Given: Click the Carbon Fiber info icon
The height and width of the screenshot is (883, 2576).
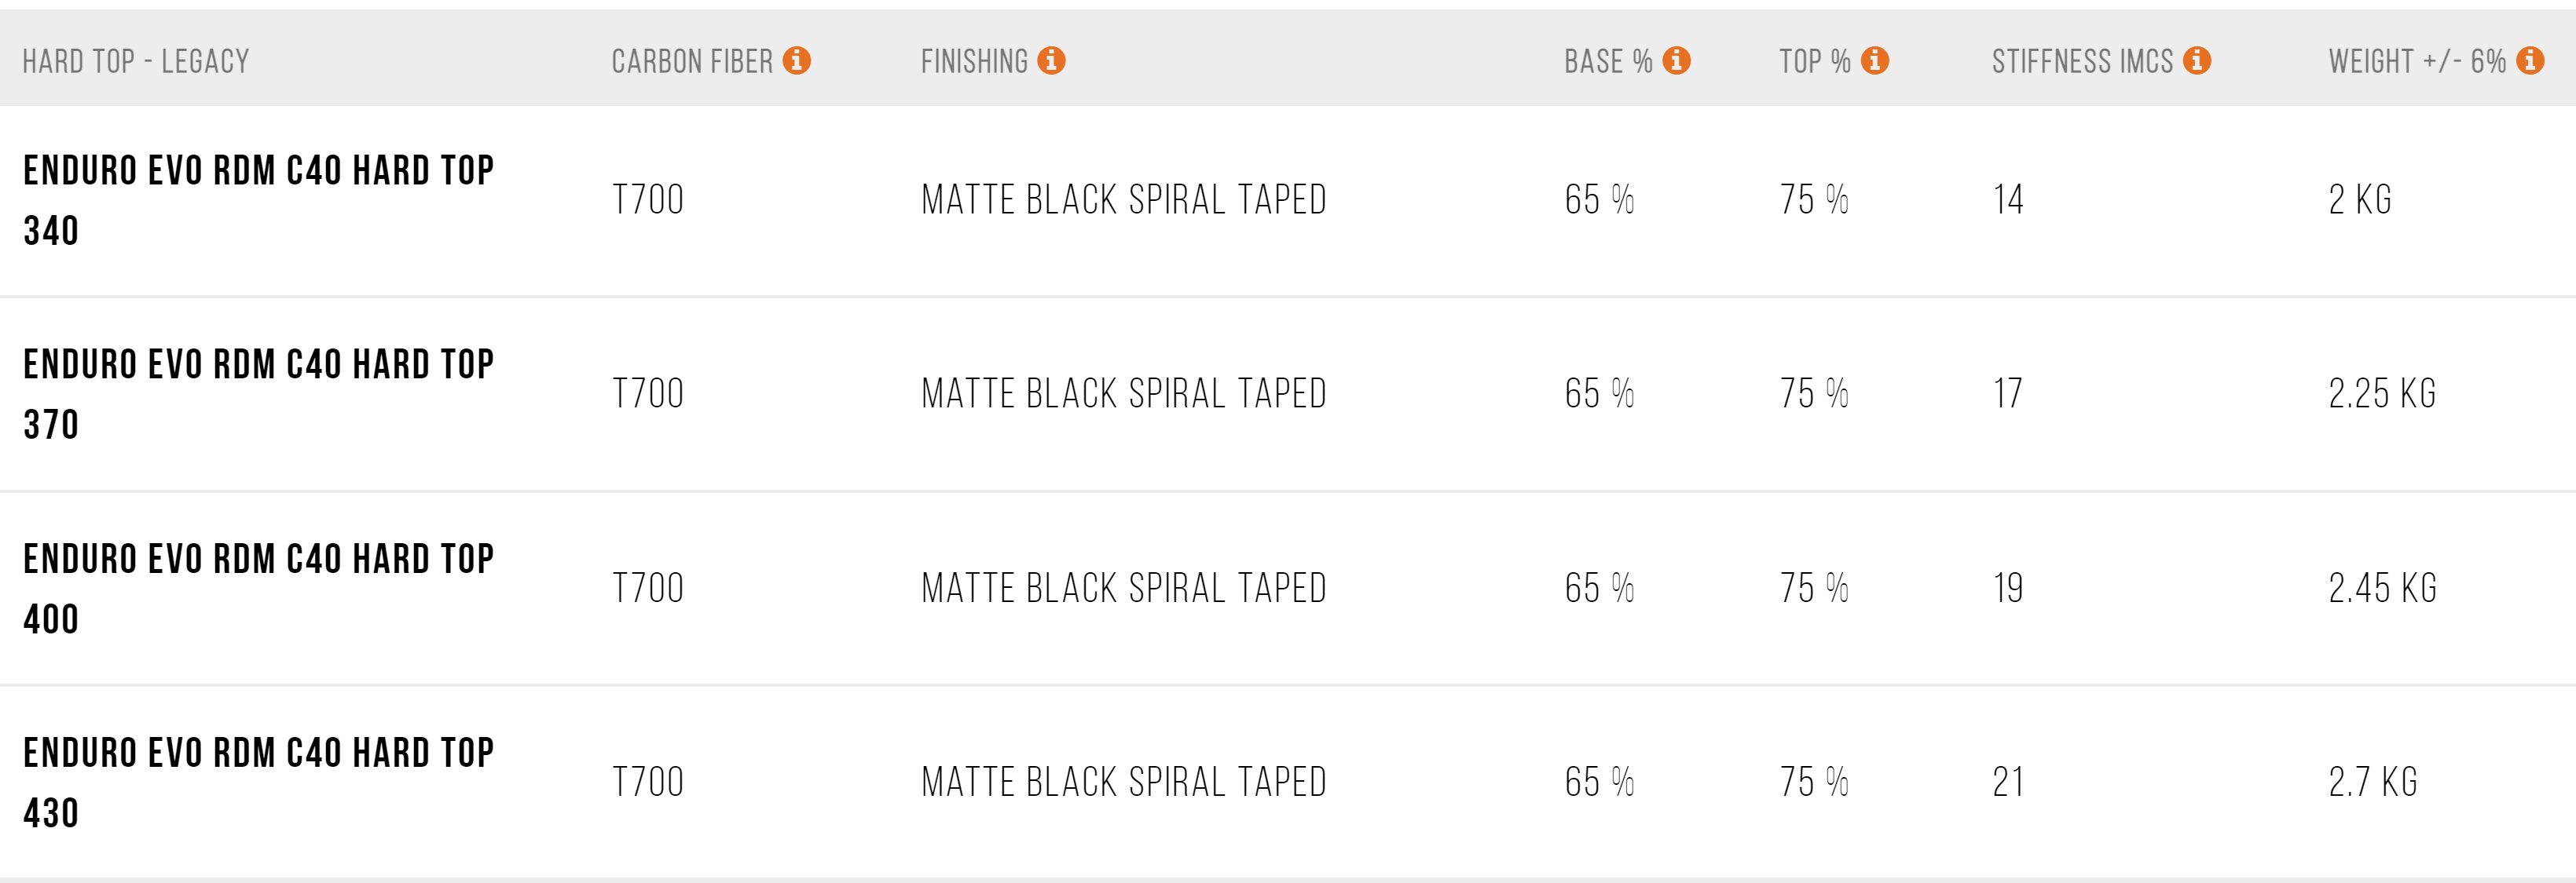Looking at the screenshot, I should [797, 61].
